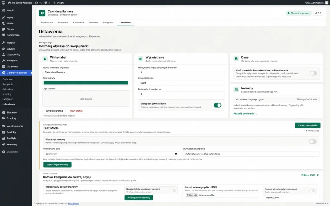Click the Czas slajdu ms input
330x206 pixels.
[x=181, y=83]
